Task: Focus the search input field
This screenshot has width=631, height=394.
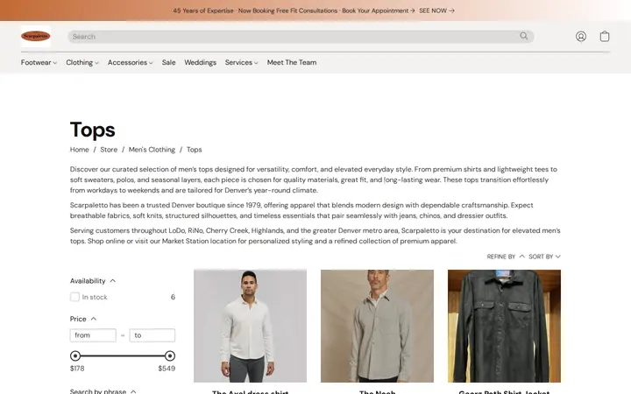Action: 301,36
